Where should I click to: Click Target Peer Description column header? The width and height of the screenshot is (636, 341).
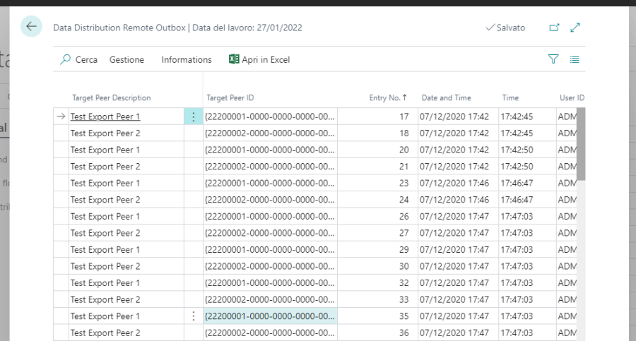point(112,98)
